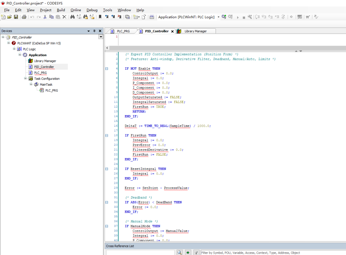Click the Print toolbar icon

coord(24,17)
